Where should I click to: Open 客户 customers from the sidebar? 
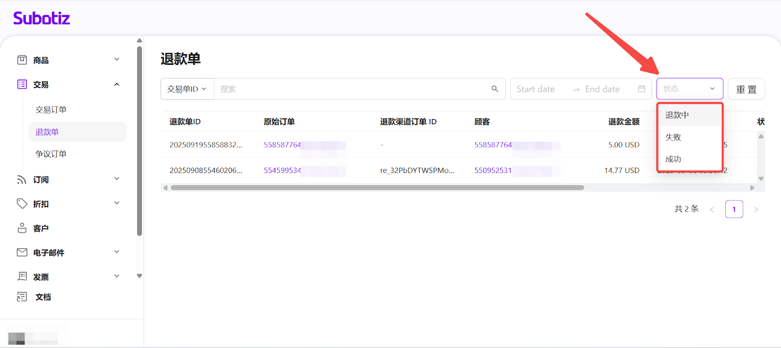tap(41, 228)
